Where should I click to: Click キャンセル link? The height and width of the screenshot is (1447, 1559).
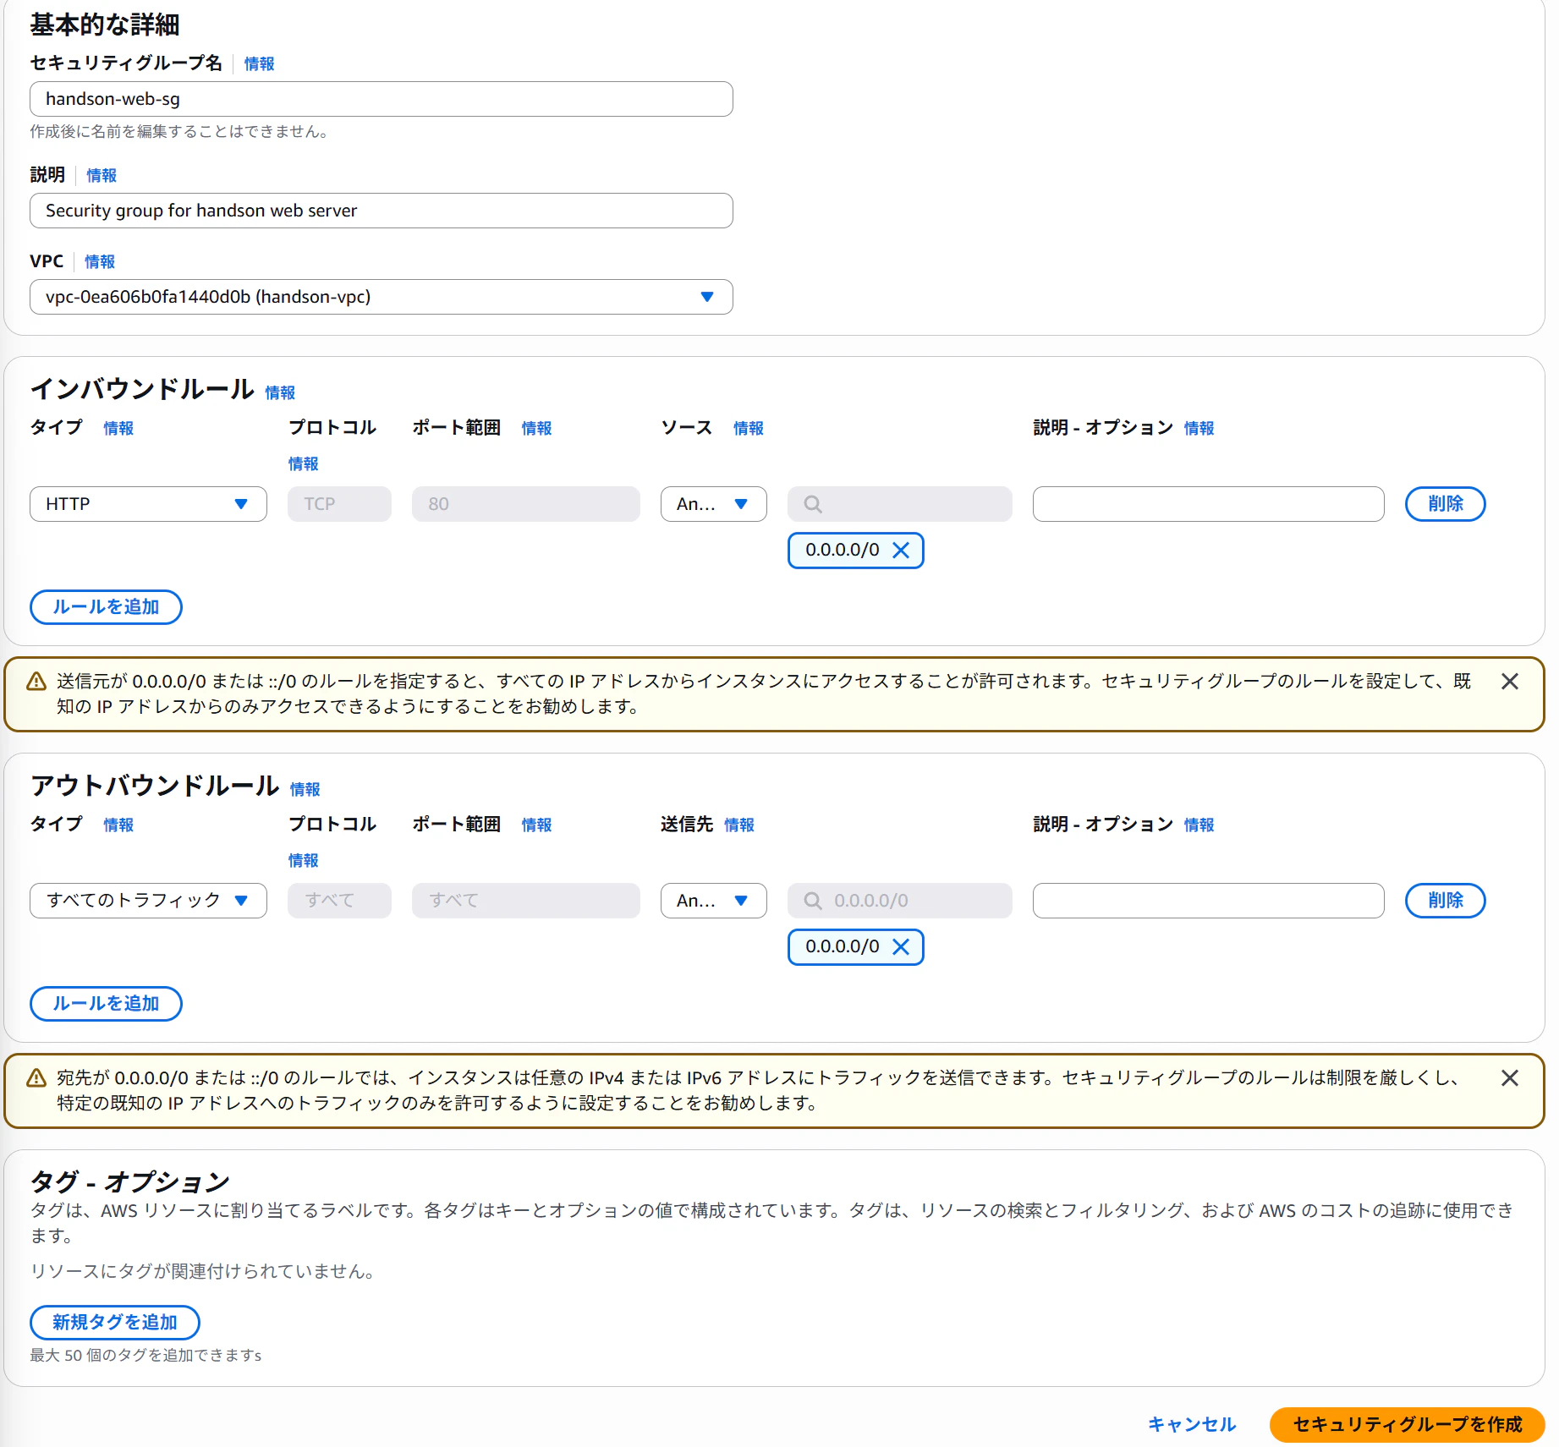[x=1192, y=1425]
